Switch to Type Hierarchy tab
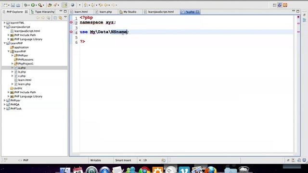The image size is (308, 173). tap(43, 12)
